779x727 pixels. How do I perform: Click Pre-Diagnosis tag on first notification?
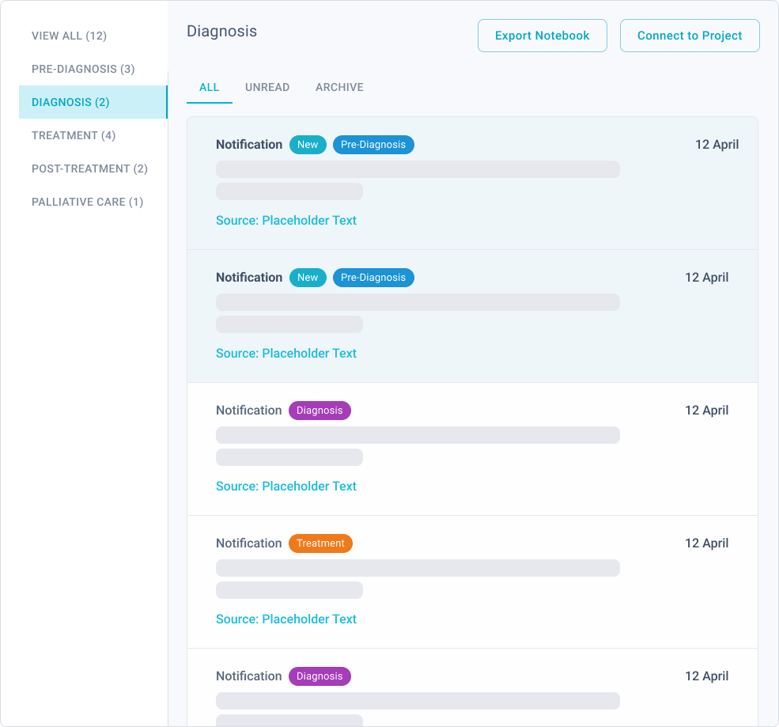pyautogui.click(x=373, y=145)
